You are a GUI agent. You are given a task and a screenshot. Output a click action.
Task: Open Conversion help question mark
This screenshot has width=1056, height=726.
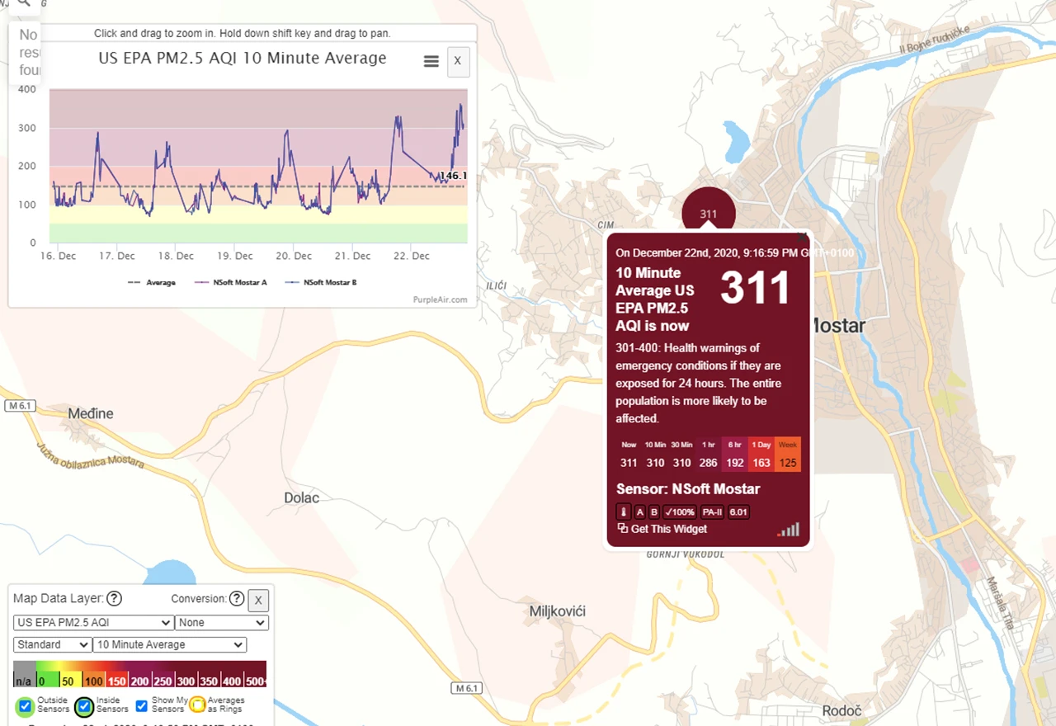pyautogui.click(x=236, y=599)
